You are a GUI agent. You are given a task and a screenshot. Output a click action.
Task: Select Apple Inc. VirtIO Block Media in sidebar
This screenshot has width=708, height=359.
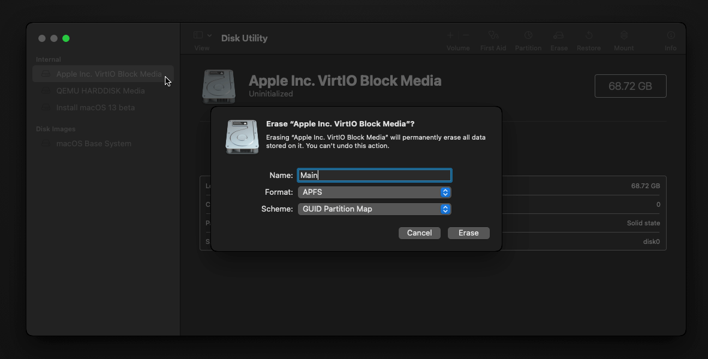[x=103, y=74]
